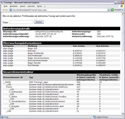
Task: Click the Senden button
Action: pyautogui.click(x=39, y=22)
